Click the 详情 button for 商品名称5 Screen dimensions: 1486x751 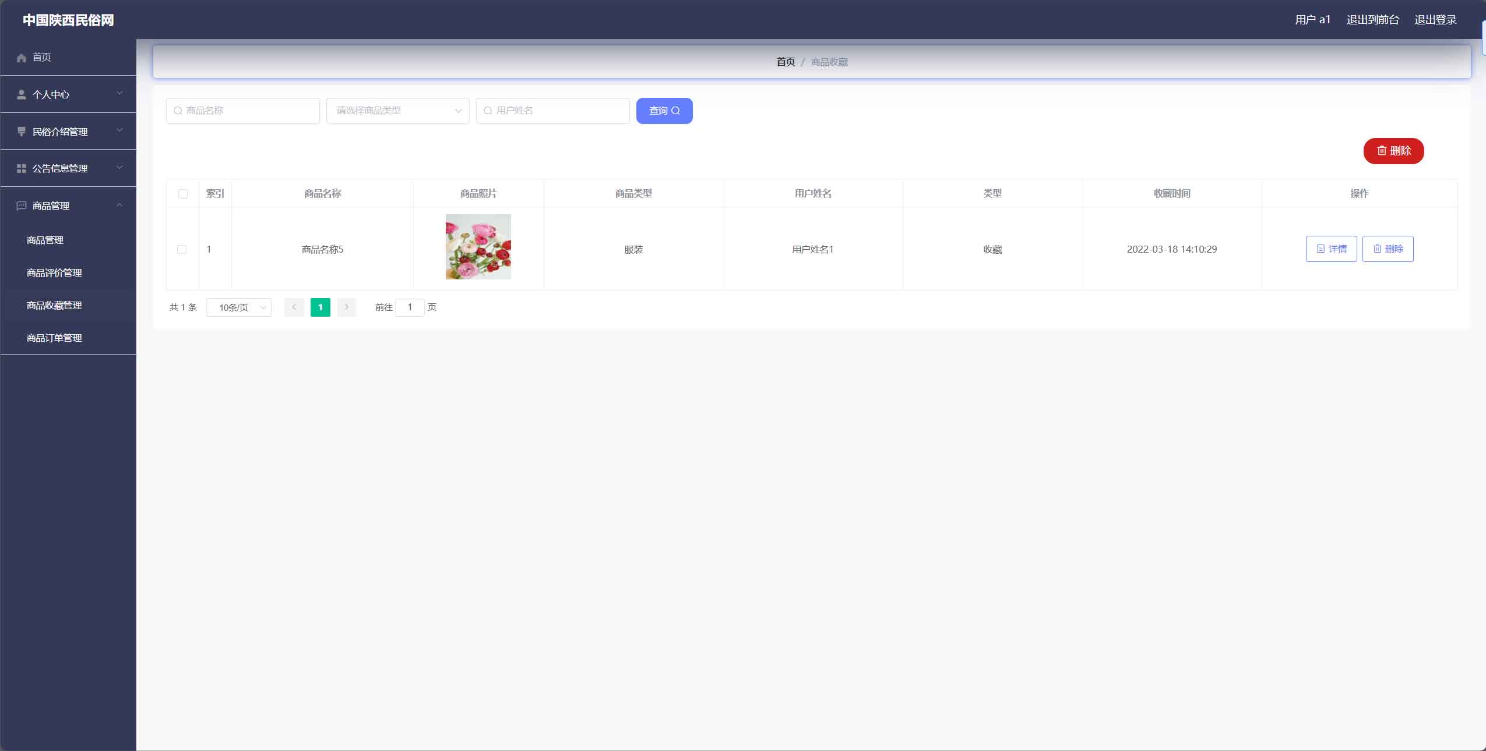coord(1331,249)
